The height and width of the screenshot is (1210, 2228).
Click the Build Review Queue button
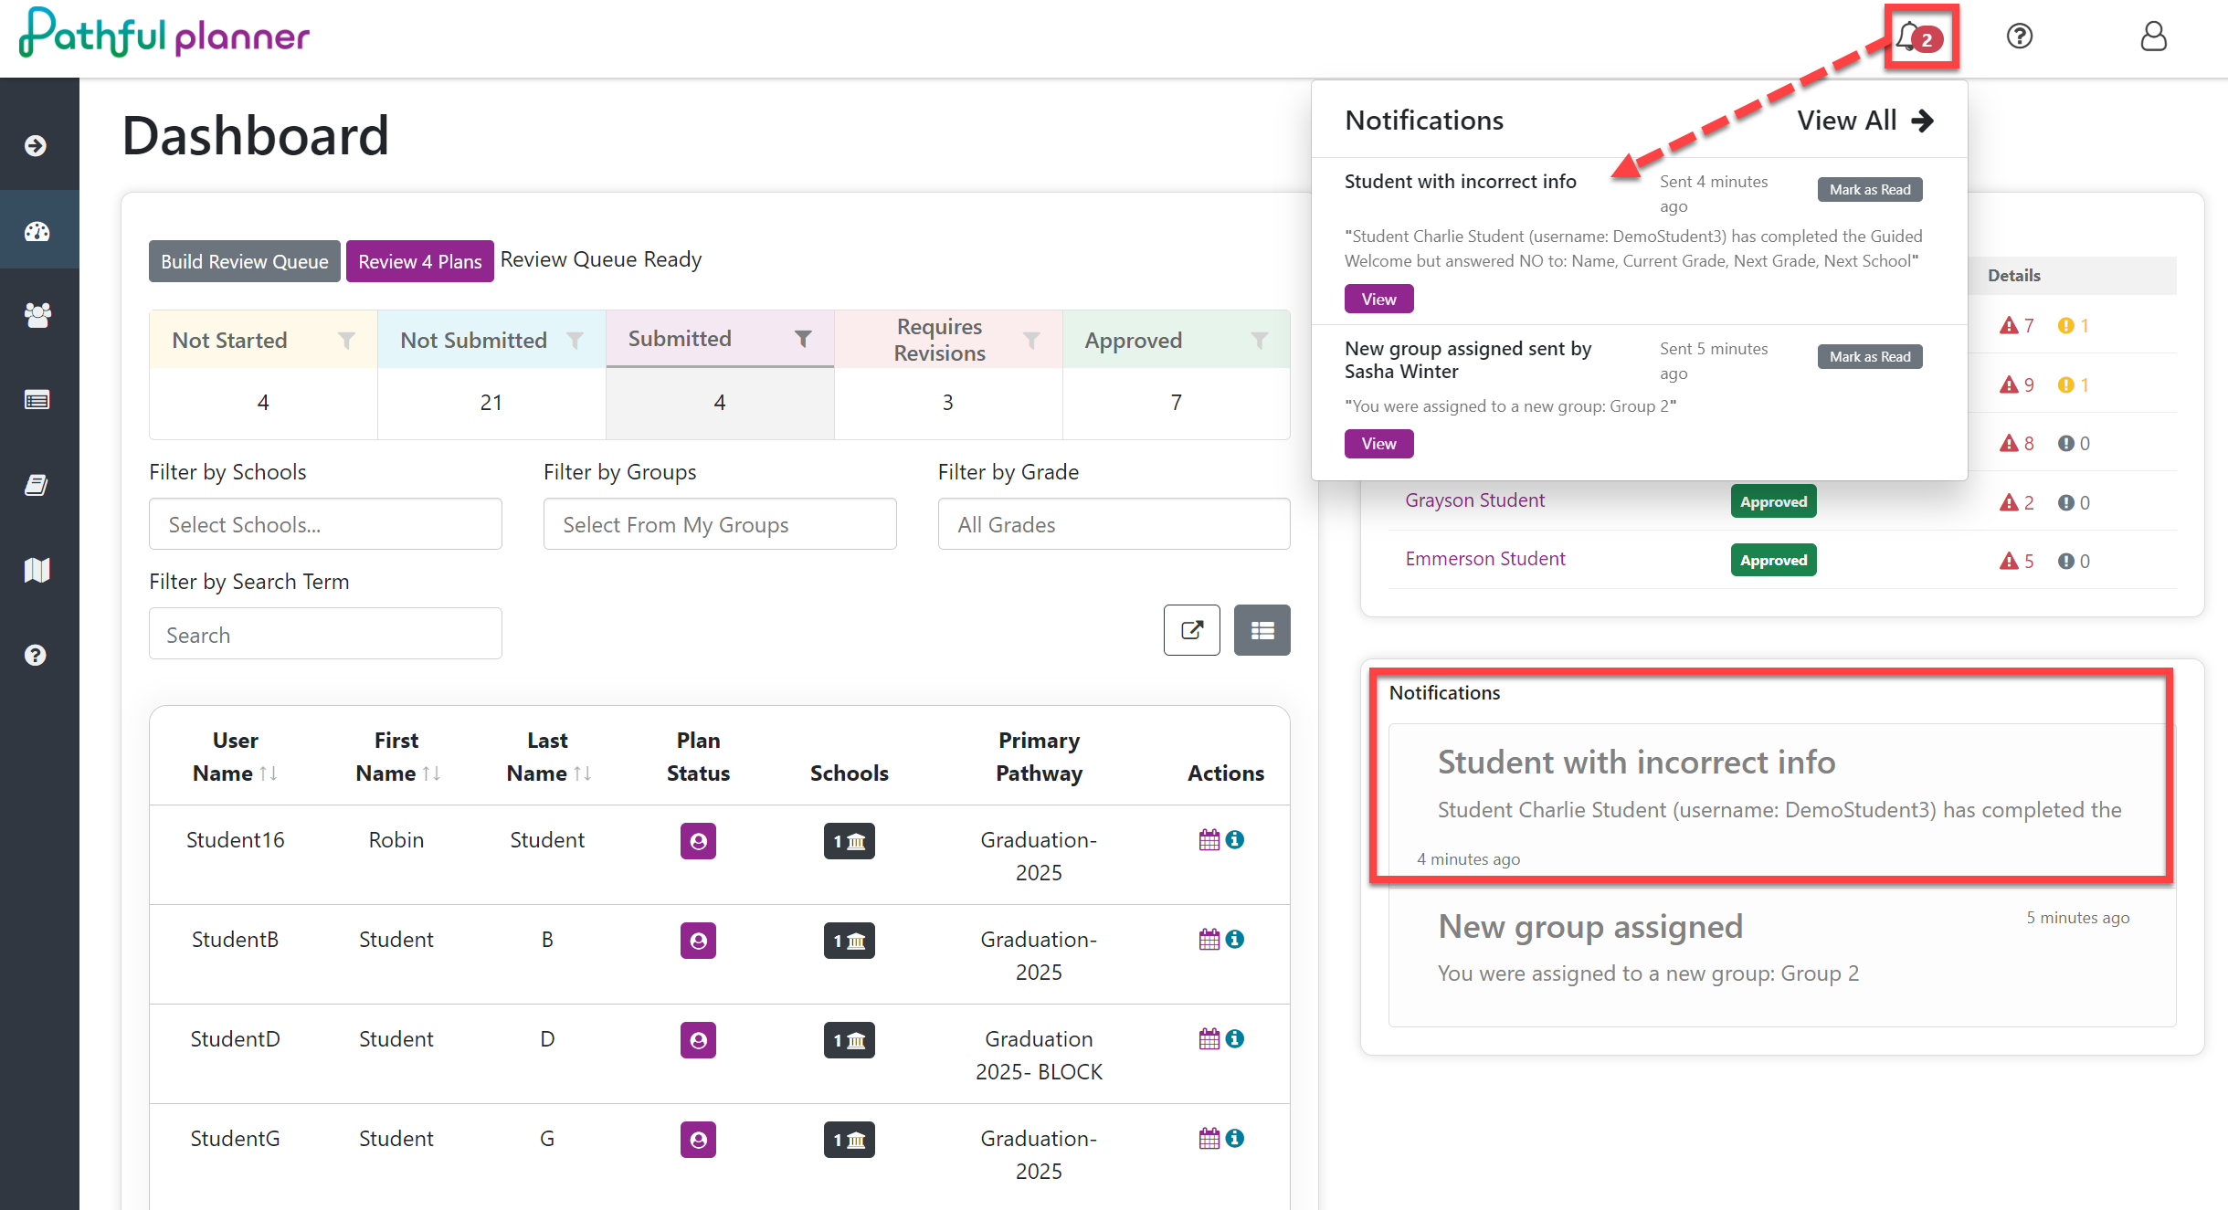[245, 261]
